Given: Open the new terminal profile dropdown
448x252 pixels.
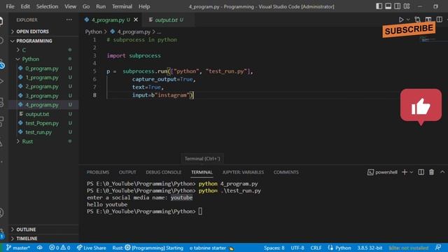Looking at the screenshot, I should [x=412, y=172].
